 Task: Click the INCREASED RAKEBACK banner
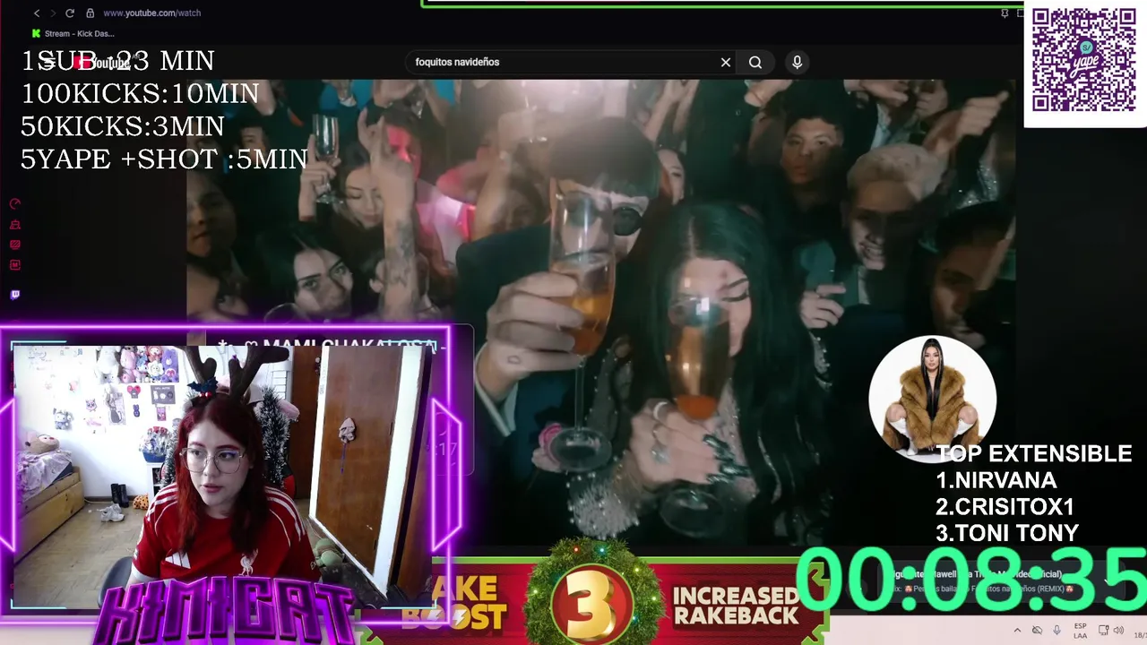(x=735, y=605)
